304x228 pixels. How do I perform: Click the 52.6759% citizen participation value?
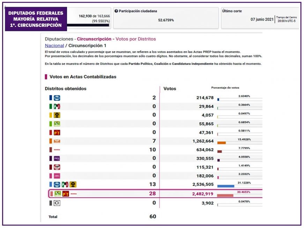point(166,20)
